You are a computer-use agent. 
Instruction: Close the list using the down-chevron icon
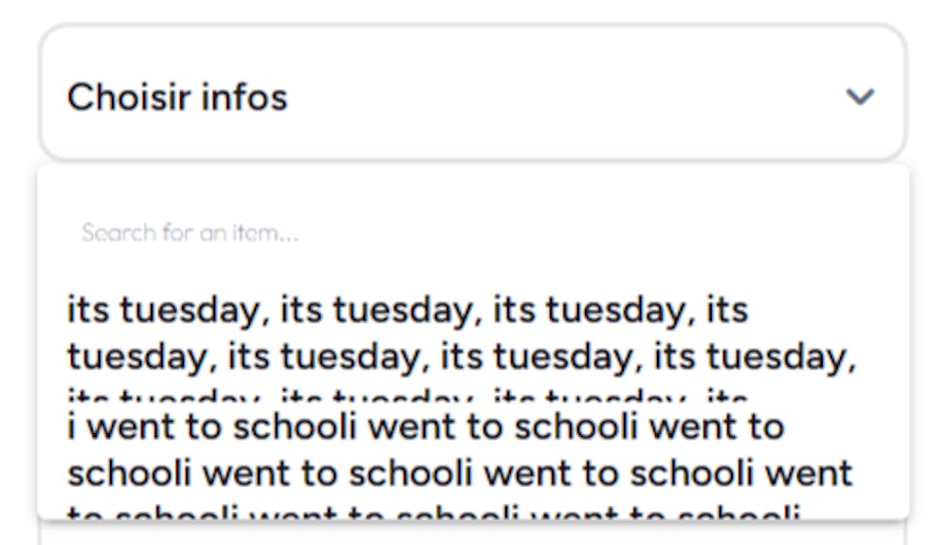860,97
